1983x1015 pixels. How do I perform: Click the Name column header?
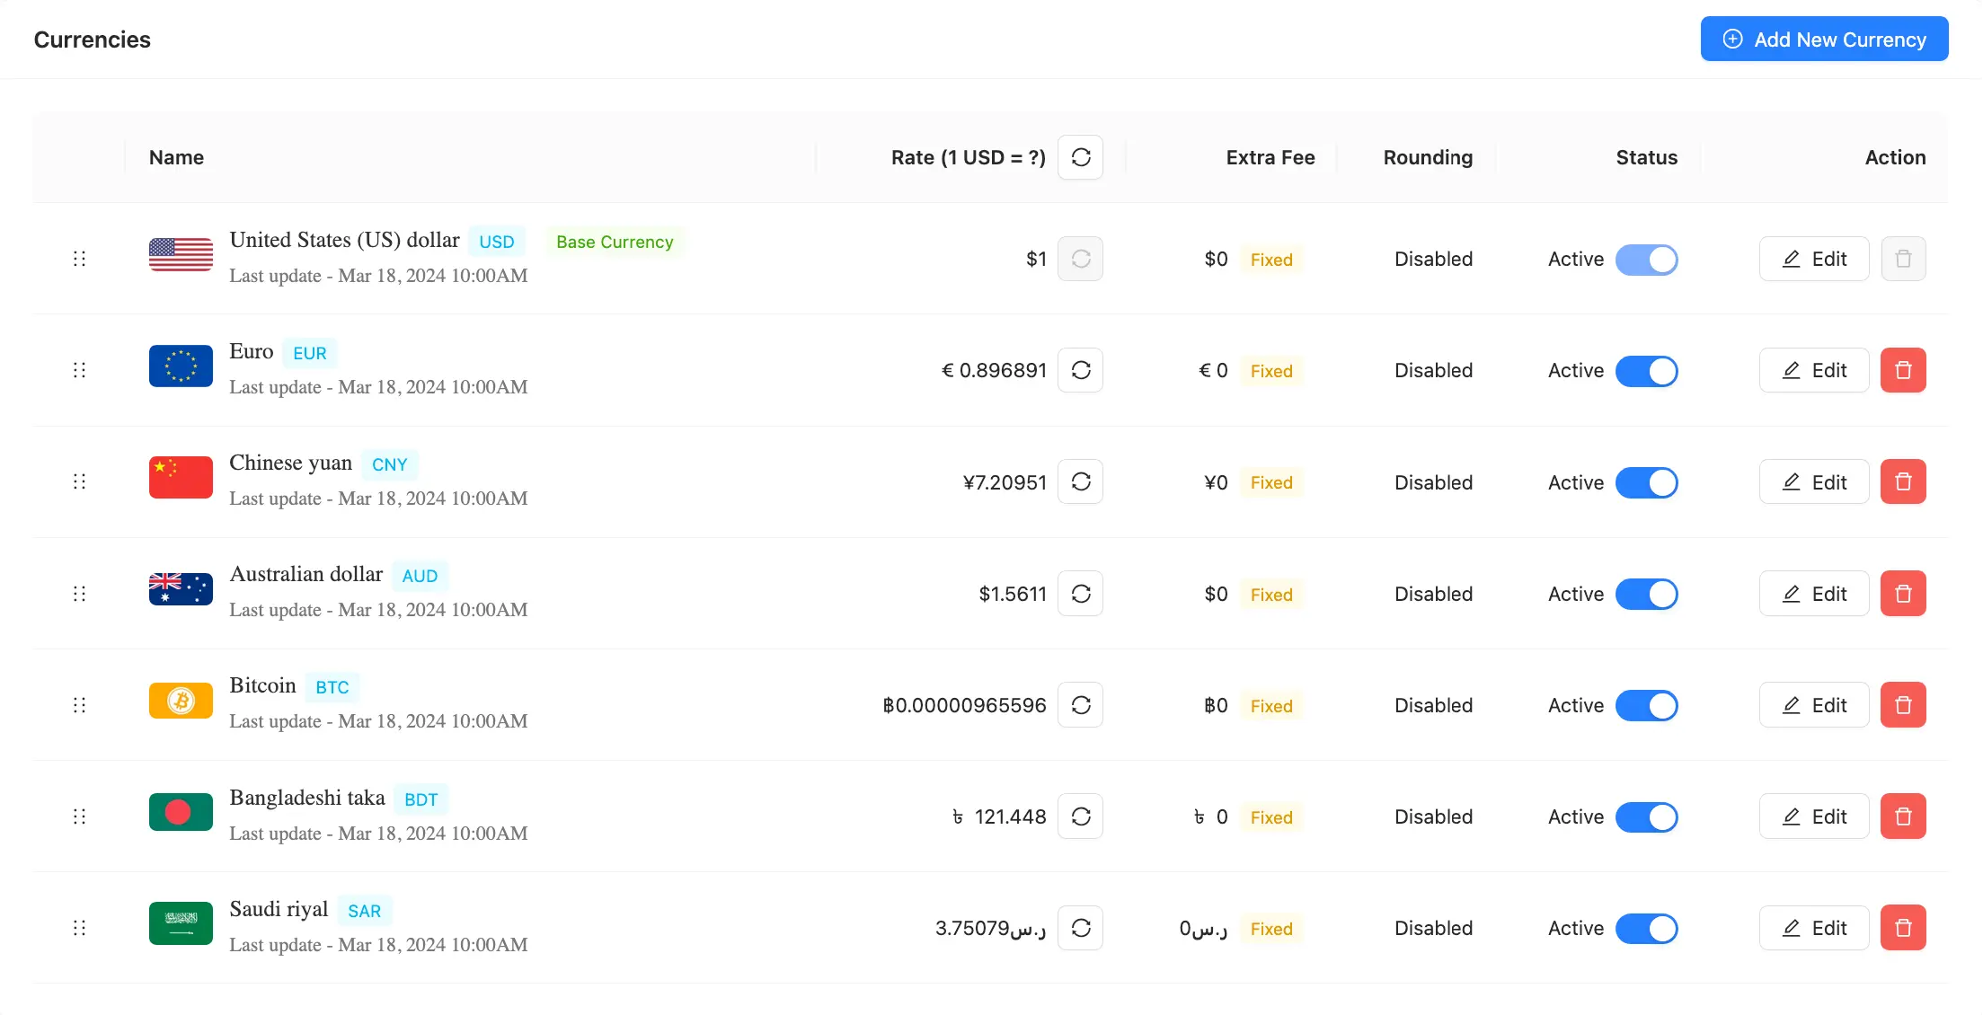click(x=176, y=157)
